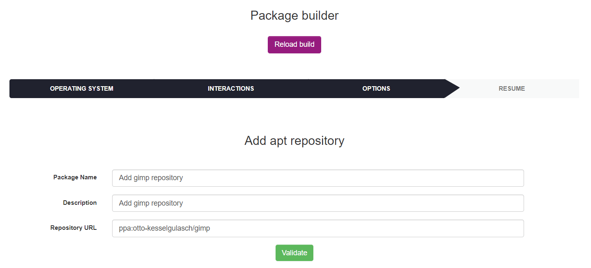Focus the Description input field
591x268 pixels.
[317, 203]
